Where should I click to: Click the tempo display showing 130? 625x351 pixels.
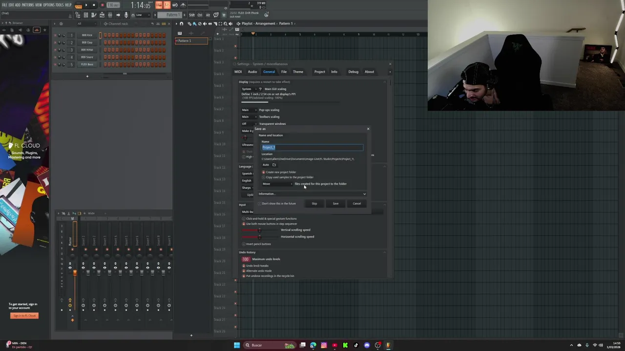click(x=113, y=5)
